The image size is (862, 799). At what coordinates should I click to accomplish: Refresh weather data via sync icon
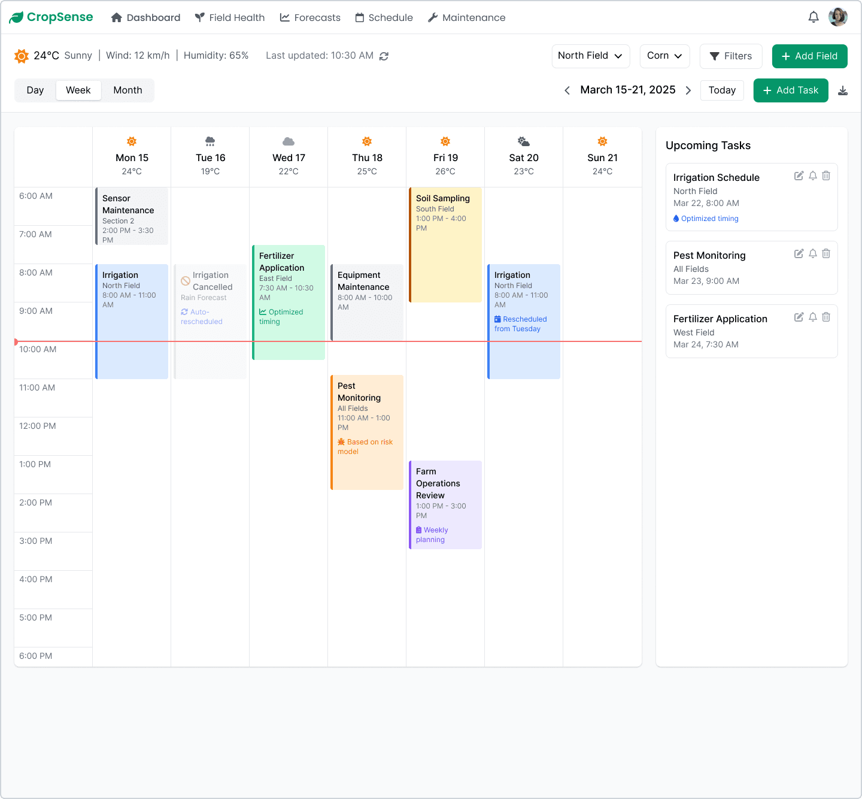tap(384, 56)
